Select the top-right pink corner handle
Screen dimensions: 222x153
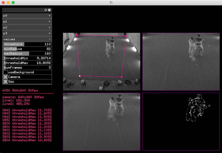point(126,36)
